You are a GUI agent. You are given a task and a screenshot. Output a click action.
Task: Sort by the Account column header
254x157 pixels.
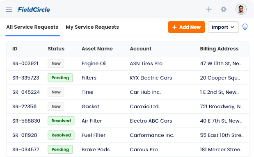click(x=141, y=49)
